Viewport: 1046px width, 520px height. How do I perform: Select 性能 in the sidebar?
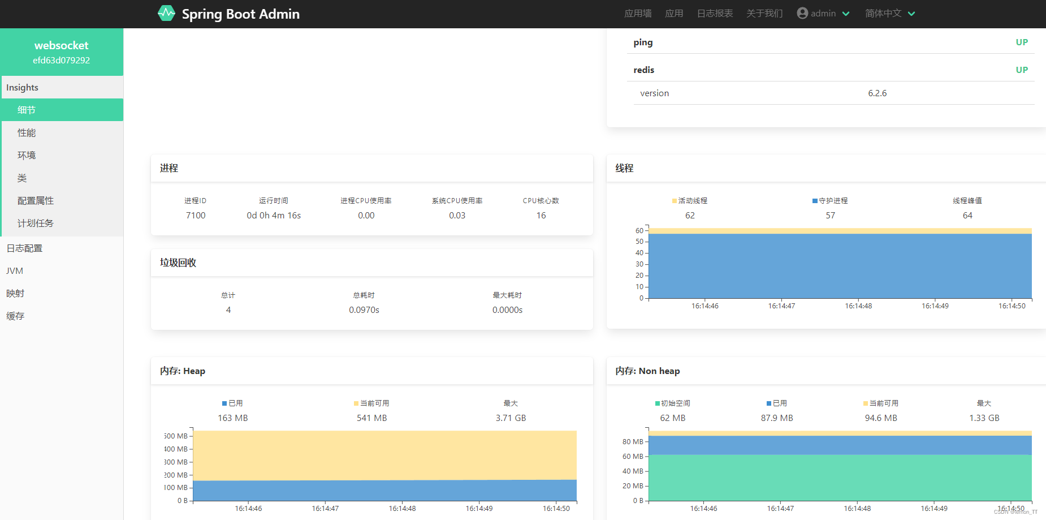(62, 132)
